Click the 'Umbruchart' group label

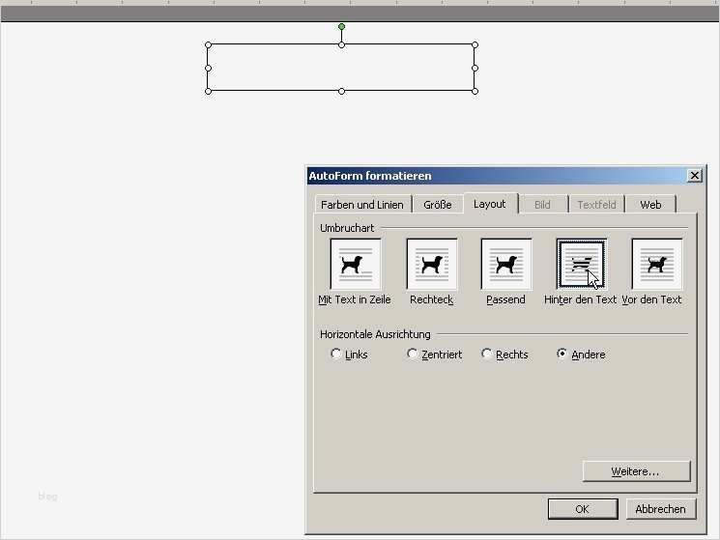[347, 228]
